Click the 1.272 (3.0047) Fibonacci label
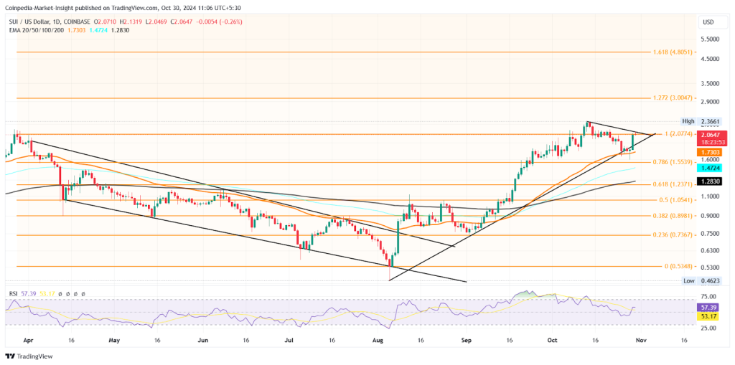 (673, 98)
